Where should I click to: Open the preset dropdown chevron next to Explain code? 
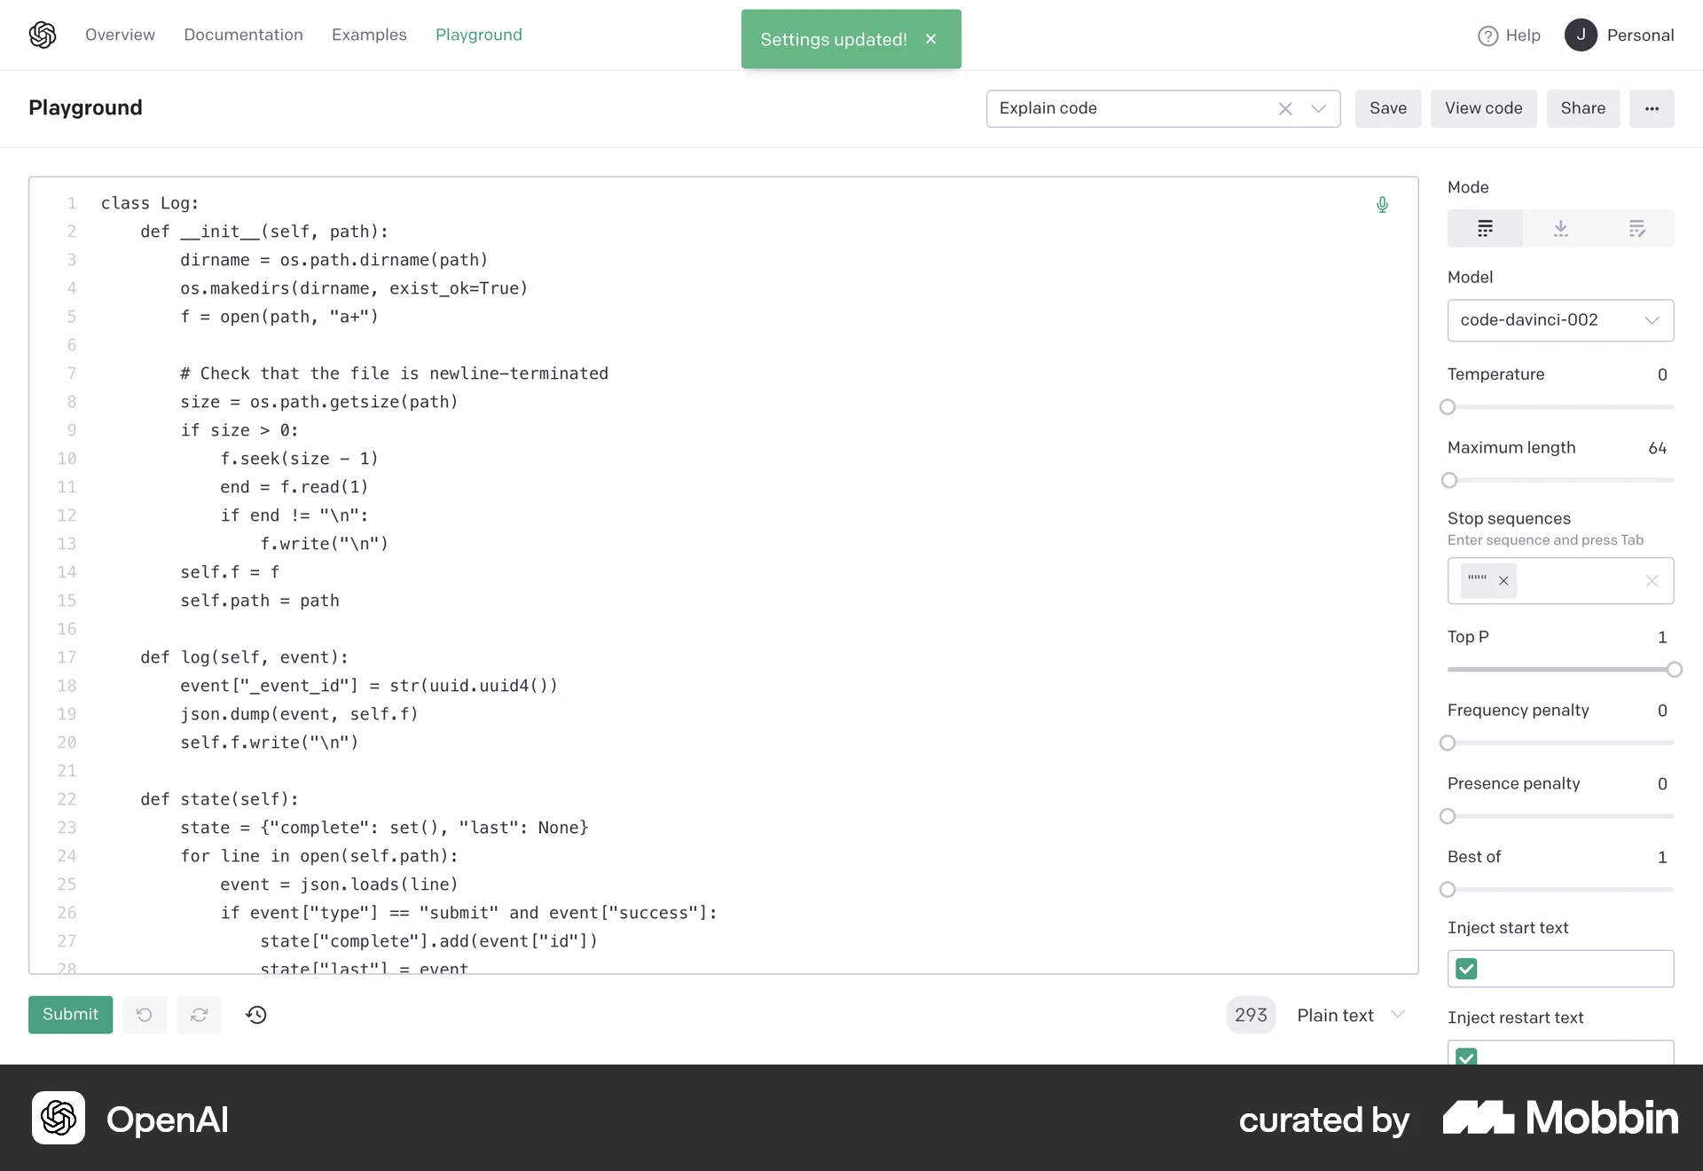1319,108
